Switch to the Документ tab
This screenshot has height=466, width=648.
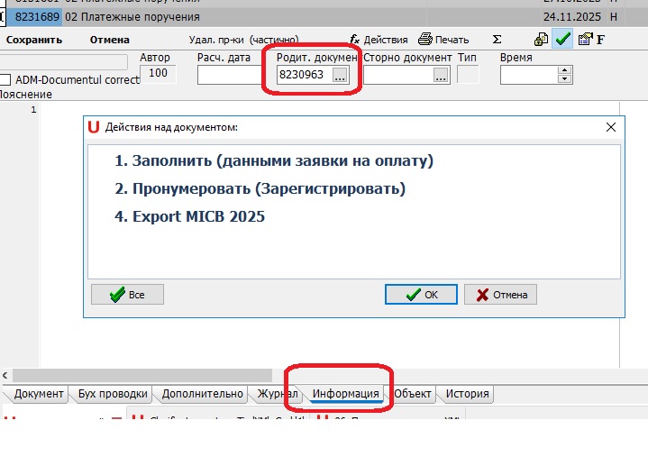coord(38,394)
